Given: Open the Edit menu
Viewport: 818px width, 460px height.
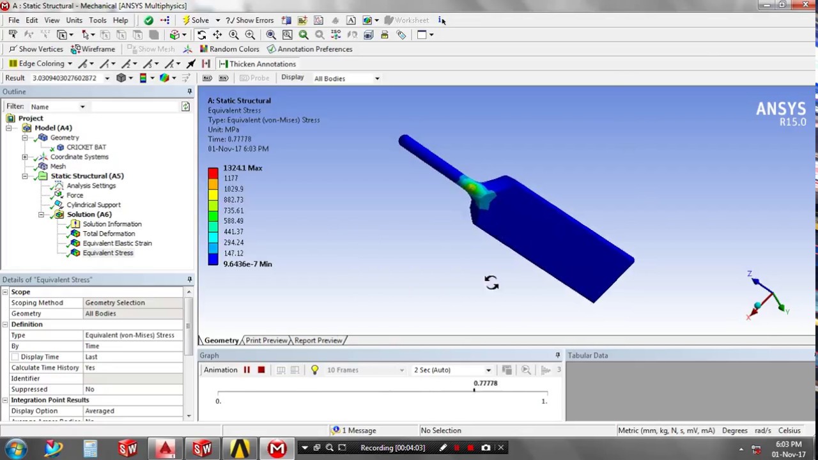Looking at the screenshot, I should [x=31, y=20].
